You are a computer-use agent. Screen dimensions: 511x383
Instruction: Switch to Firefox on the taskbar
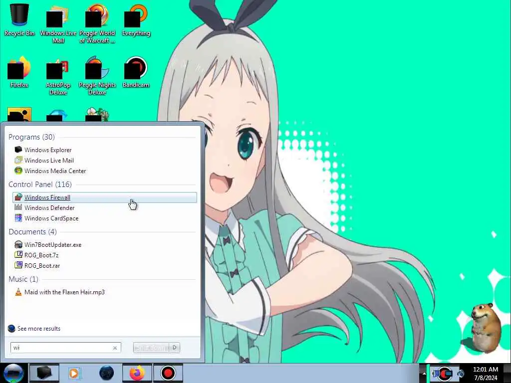point(137,373)
